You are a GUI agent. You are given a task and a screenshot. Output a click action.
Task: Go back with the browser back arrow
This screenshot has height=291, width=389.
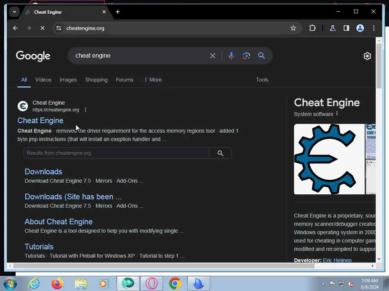click(x=15, y=28)
